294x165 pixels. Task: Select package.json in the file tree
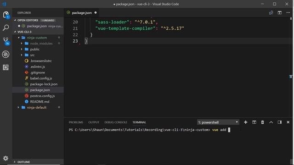(x=40, y=90)
